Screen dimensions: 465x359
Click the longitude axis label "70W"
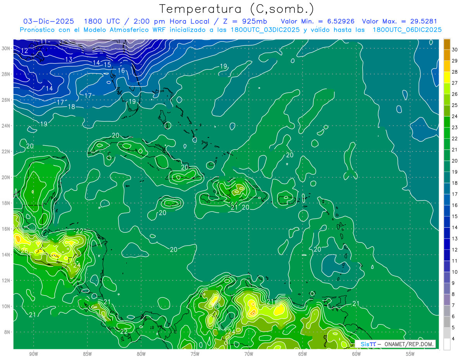coord(249,354)
